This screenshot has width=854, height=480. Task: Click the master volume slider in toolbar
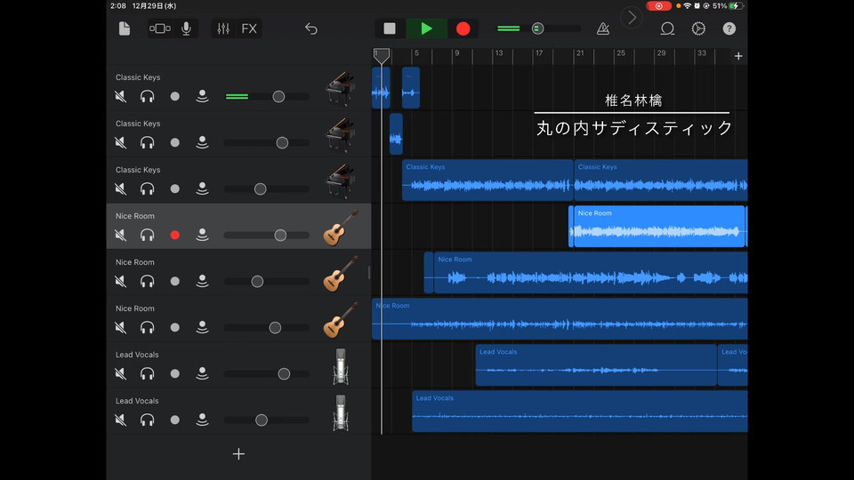(x=539, y=28)
